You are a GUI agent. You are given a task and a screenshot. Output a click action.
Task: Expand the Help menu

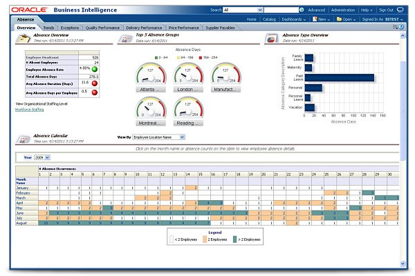367,10
